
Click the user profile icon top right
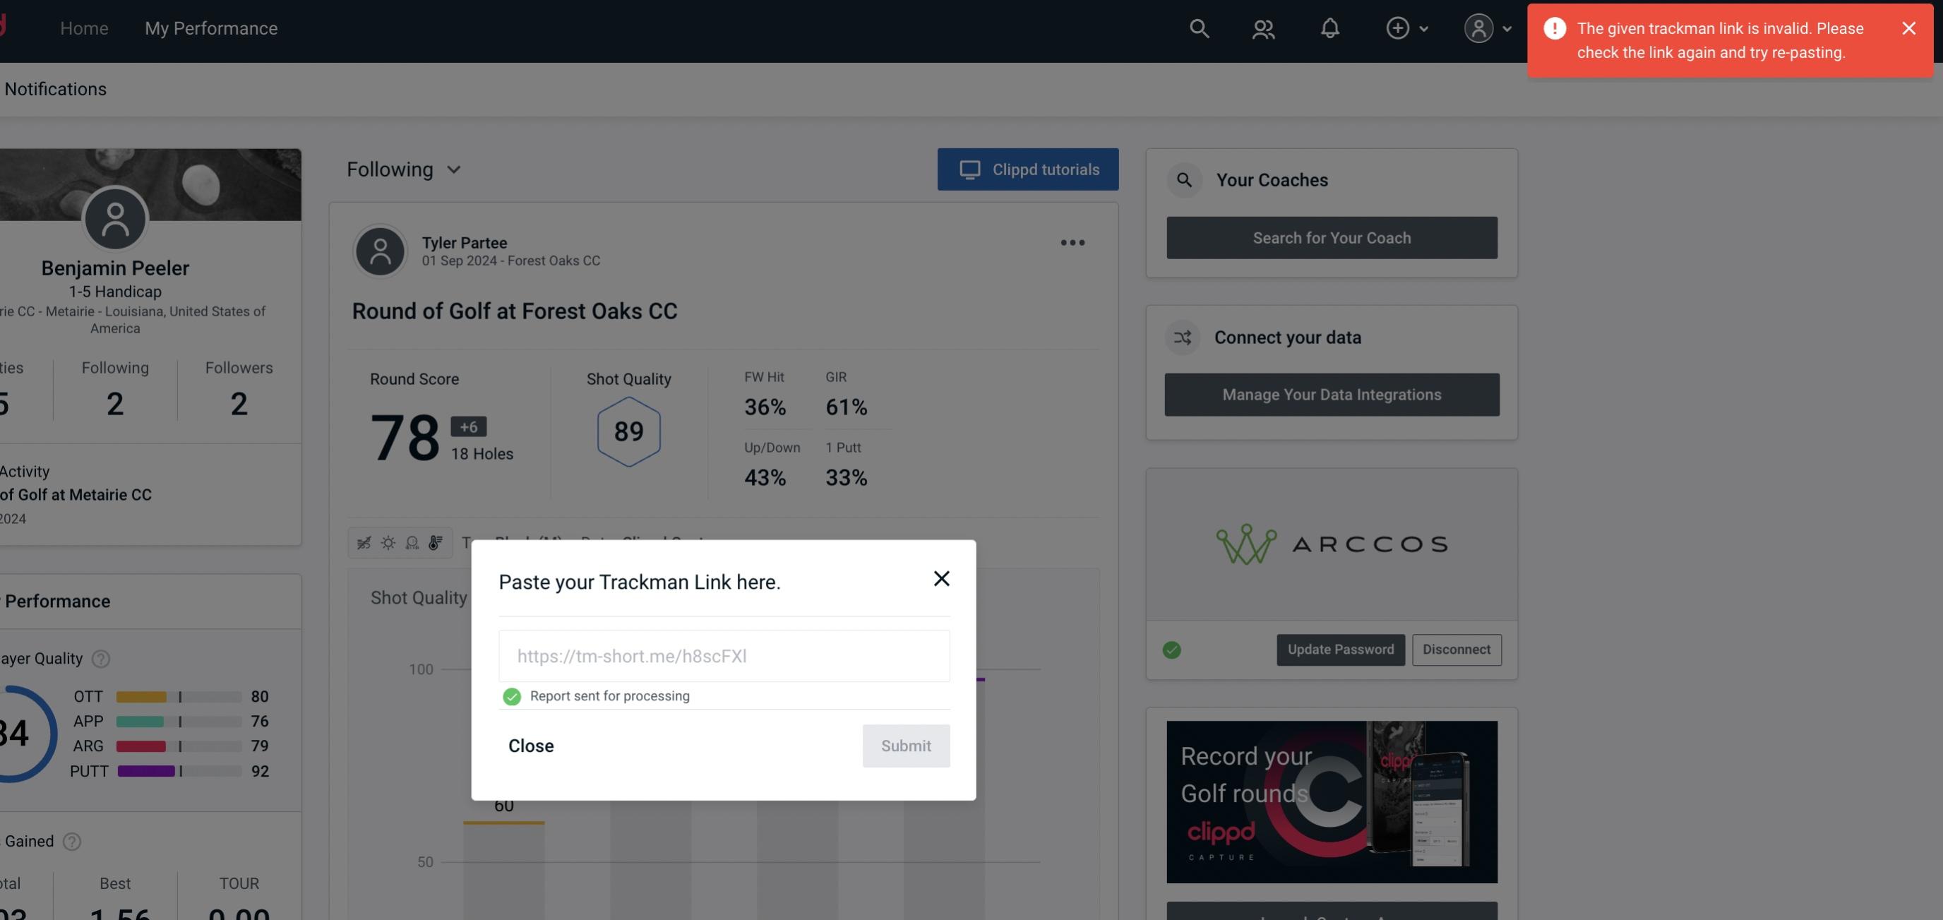click(x=1478, y=28)
